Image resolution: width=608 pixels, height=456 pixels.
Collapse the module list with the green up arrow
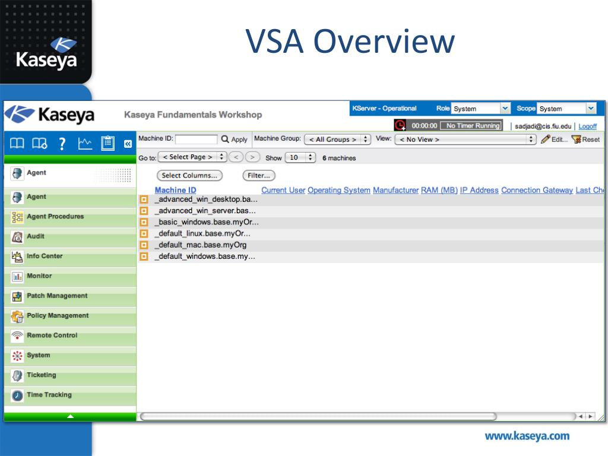pos(70,416)
